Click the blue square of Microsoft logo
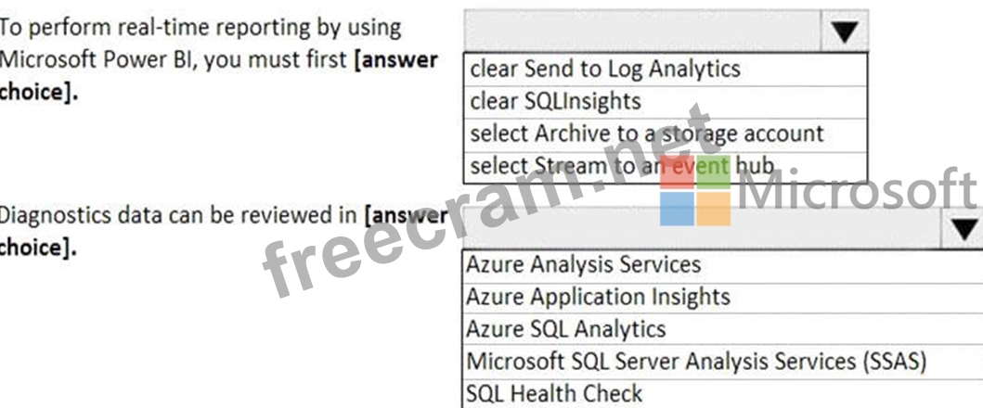This screenshot has width=983, height=408. (677, 209)
